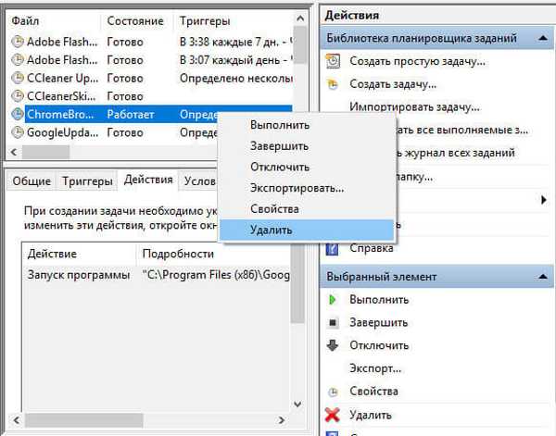Click the Свойства icon under Выбранный элемент

click(334, 392)
